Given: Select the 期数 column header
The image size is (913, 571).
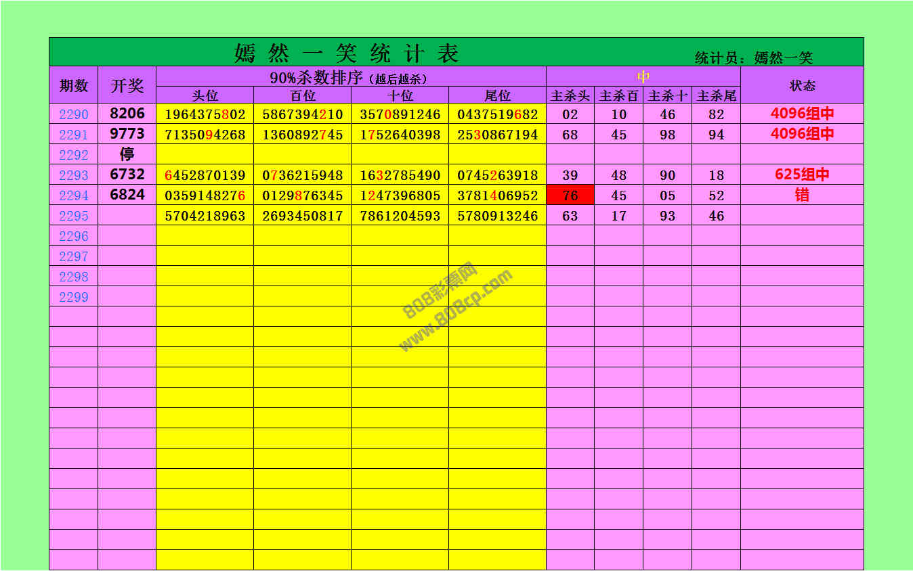Looking at the screenshot, I should point(74,85).
